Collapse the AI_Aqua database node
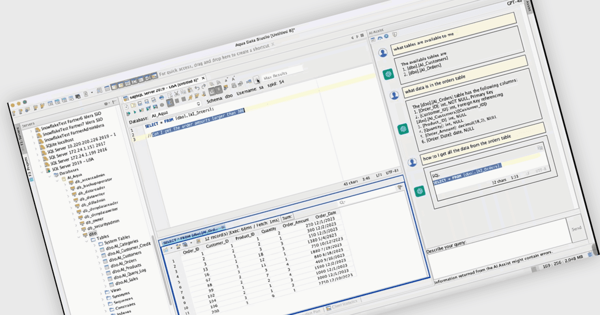600x315 pixels. click(57, 180)
